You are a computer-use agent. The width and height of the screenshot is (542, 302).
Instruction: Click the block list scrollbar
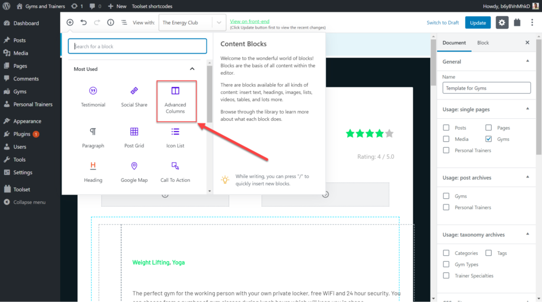click(210, 93)
